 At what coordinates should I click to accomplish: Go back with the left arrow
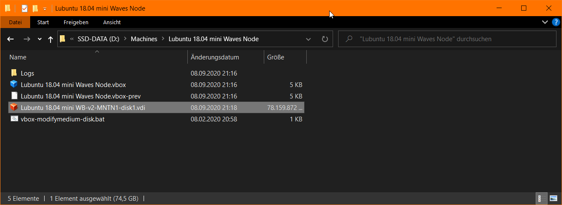11,39
